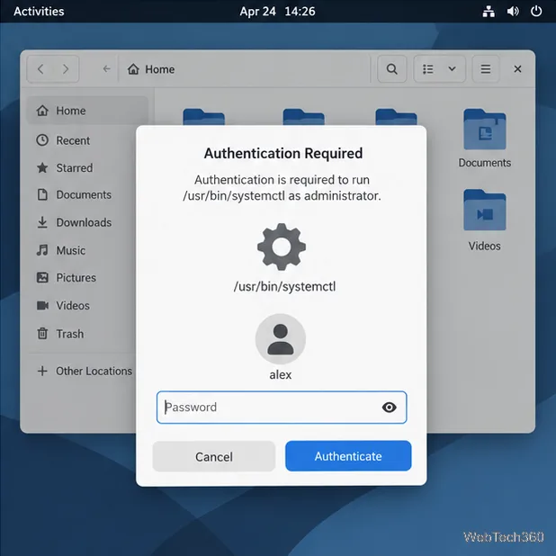
Task: Open volume control in top bar
Action: tap(513, 12)
